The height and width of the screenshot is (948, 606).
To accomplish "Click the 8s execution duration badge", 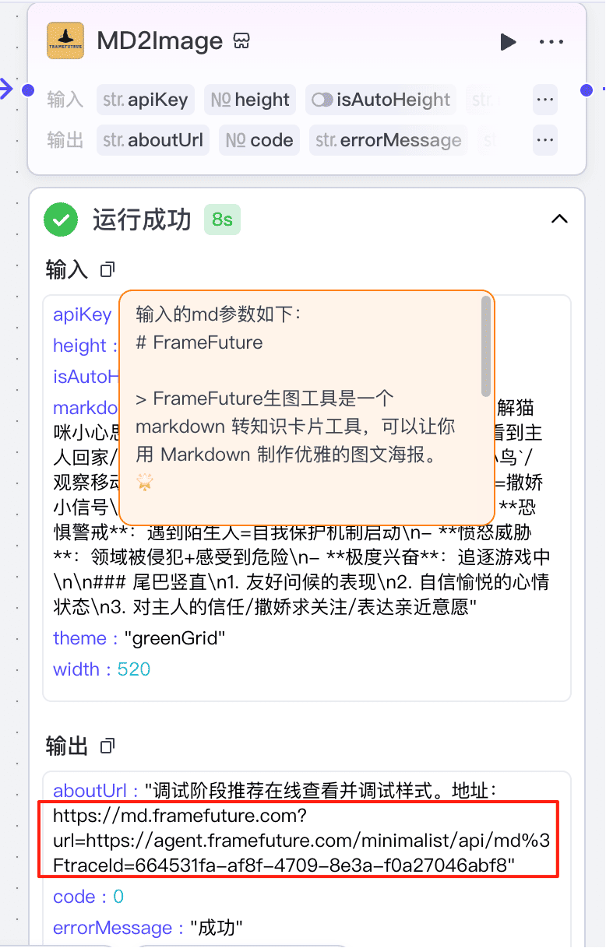I will 224,219.
